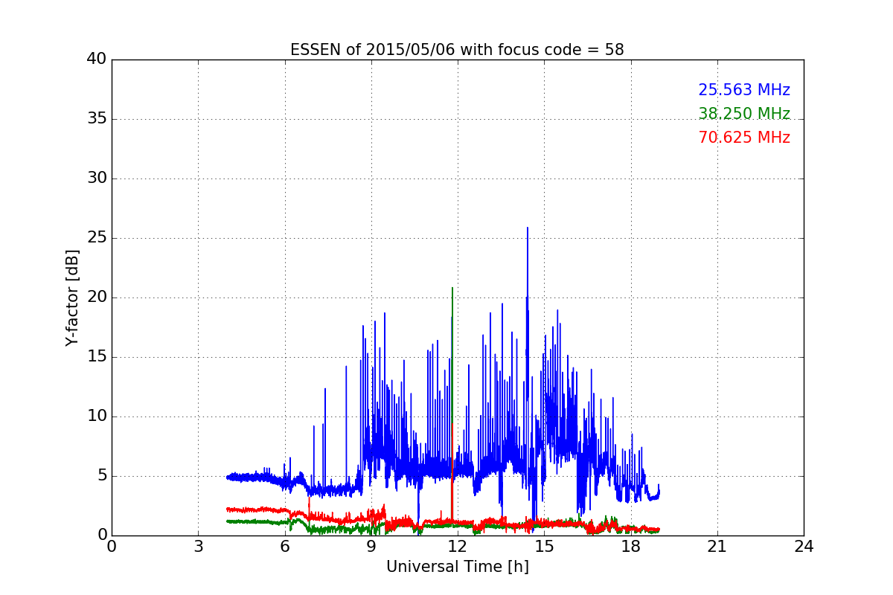Image resolution: width=893 pixels, height=595 pixels.
Task: Click the 'Y-factor [dB]' axis label
Action: point(72,297)
